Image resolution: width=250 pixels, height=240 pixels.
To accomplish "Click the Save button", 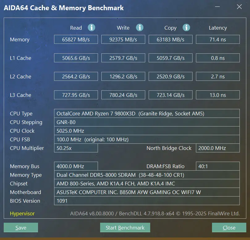I will point(21,227).
